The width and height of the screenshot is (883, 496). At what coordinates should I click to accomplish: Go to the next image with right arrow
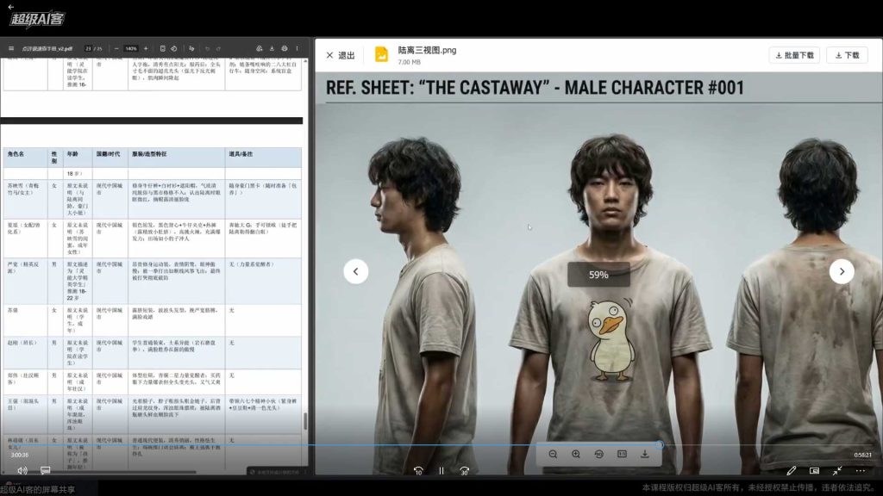click(842, 271)
